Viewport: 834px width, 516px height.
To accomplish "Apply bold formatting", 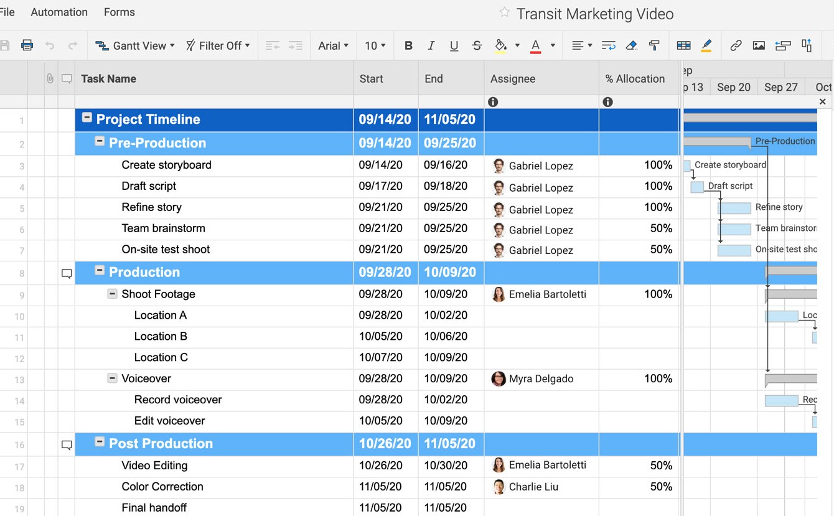I will point(408,45).
